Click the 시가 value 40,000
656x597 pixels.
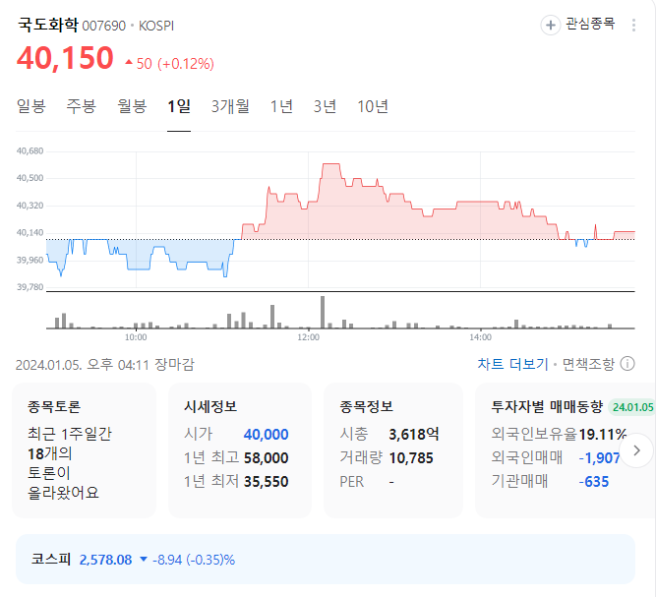pos(267,435)
